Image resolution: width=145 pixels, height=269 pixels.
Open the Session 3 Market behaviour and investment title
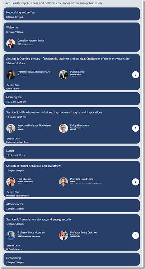pyautogui.click(x=34, y=166)
